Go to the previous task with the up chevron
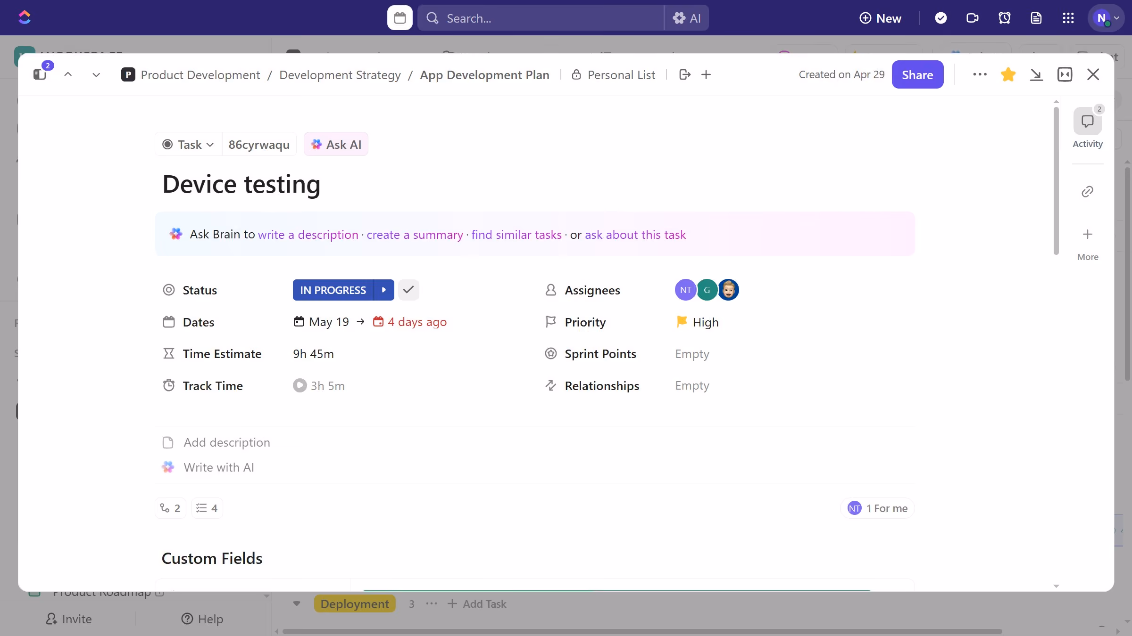1132x636 pixels. pyautogui.click(x=68, y=74)
